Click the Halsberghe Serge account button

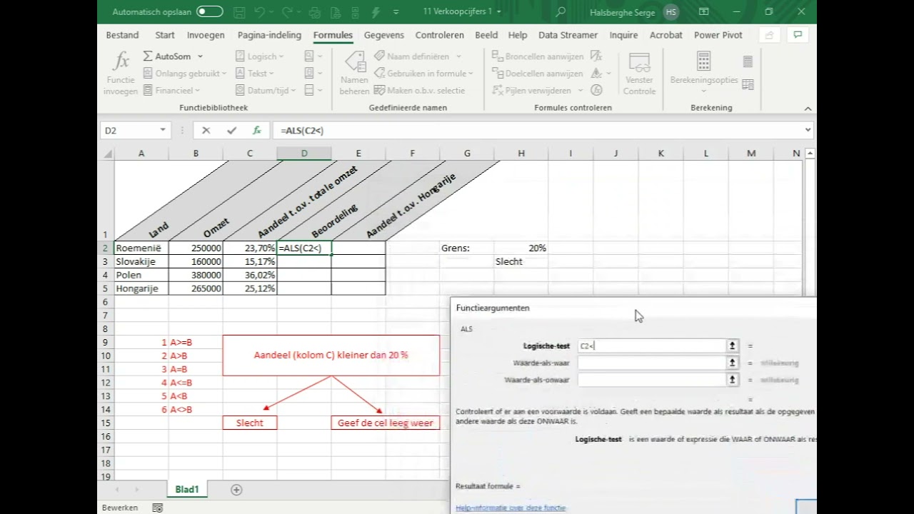click(x=634, y=12)
